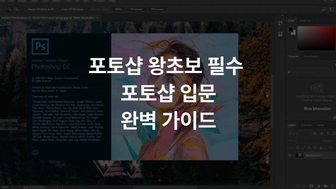Create new fill or adjustment layer
336x189 pixels.
click(x=318, y=186)
